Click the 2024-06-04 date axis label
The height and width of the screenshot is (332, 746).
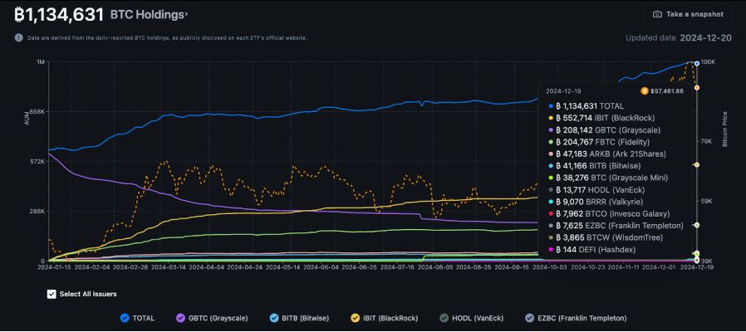321,267
